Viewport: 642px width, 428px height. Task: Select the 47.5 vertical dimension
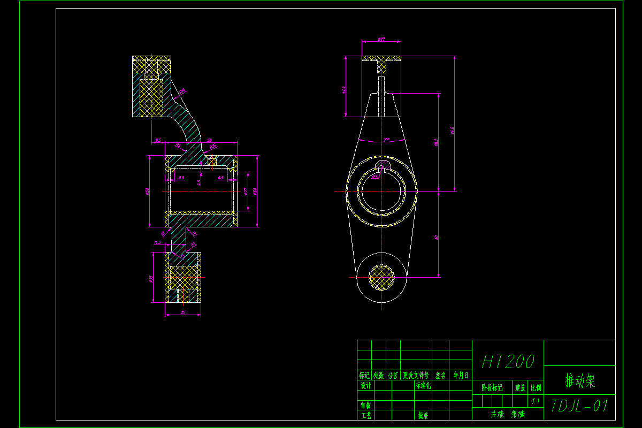click(x=344, y=89)
